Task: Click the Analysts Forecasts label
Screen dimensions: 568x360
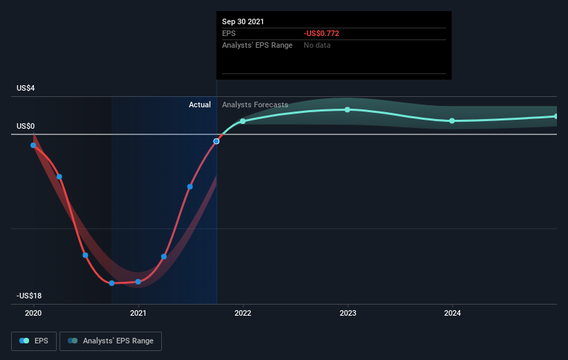Action: (255, 105)
